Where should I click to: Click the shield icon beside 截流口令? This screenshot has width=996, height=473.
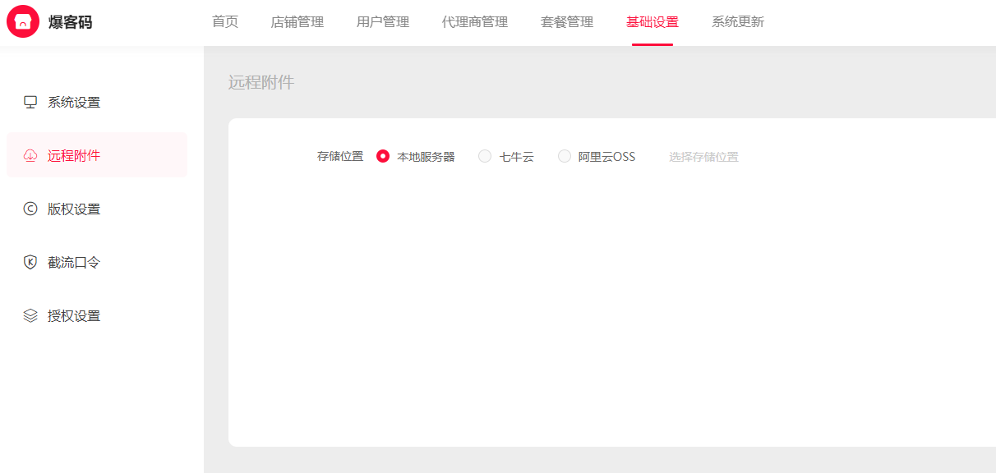coord(30,263)
